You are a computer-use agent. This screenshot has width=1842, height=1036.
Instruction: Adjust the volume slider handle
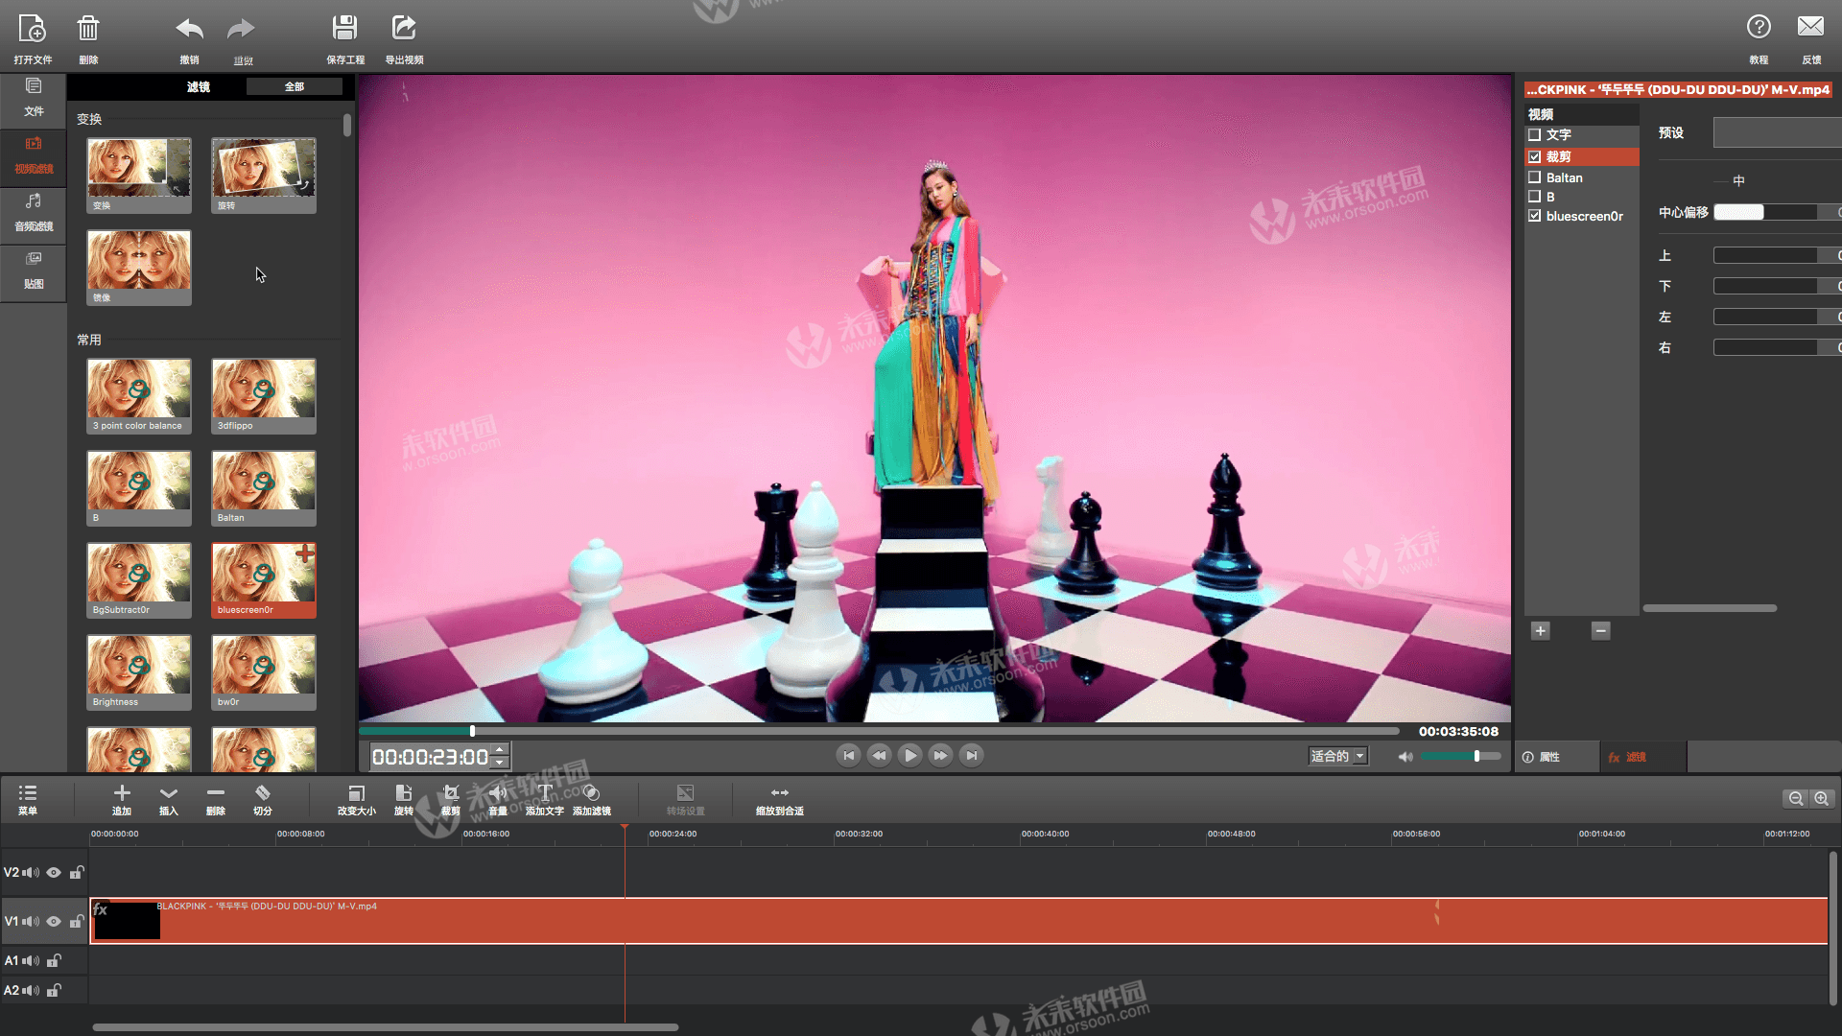point(1476,756)
